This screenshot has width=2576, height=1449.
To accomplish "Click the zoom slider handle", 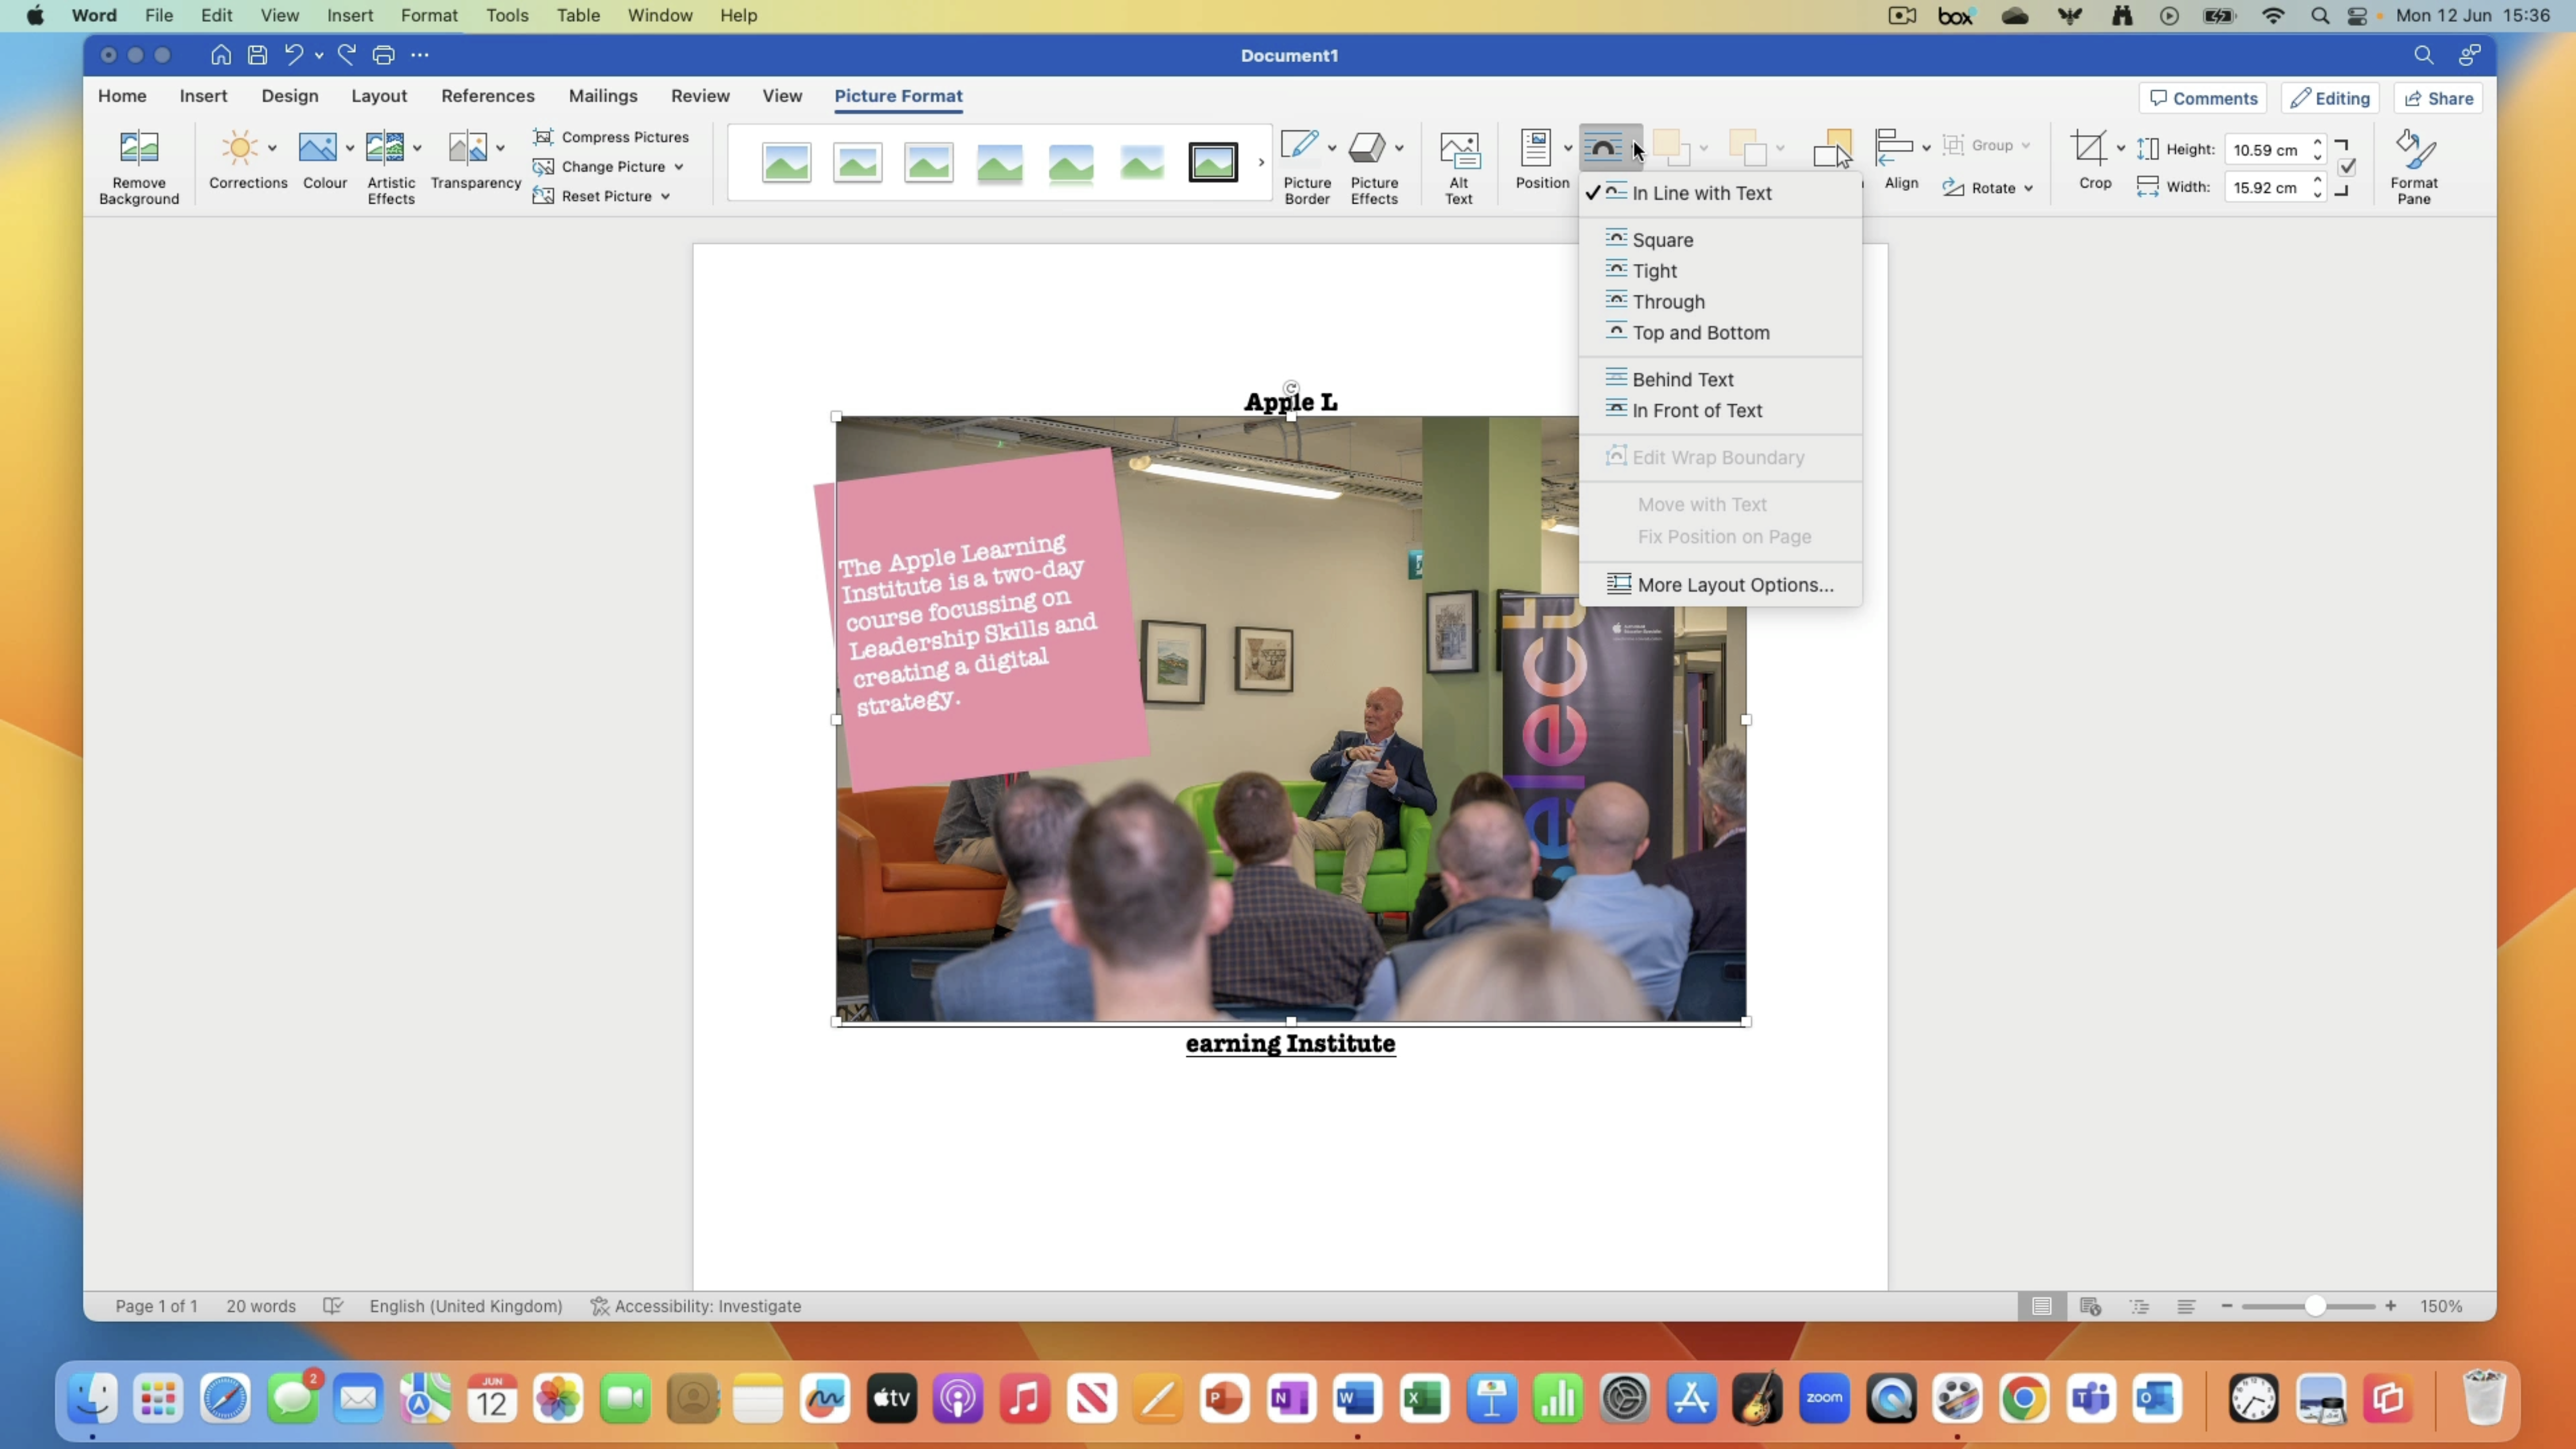I will (x=2315, y=1306).
